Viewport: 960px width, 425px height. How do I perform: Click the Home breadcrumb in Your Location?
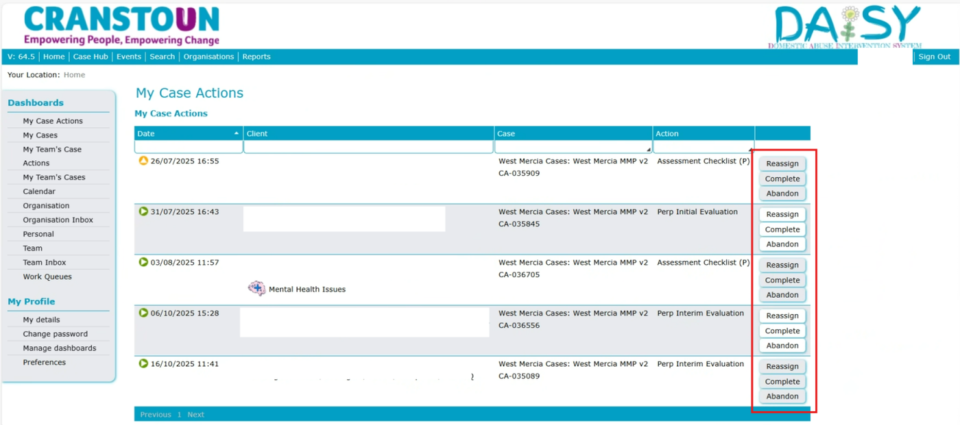point(75,75)
